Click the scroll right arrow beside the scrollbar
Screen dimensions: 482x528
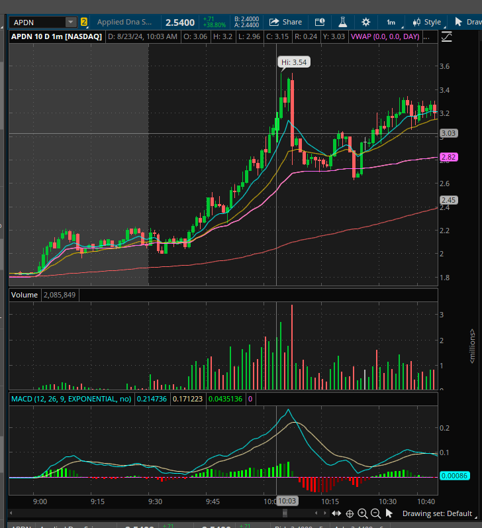point(324,513)
